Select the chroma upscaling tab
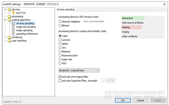The image size is (169, 105). click(x=66, y=10)
